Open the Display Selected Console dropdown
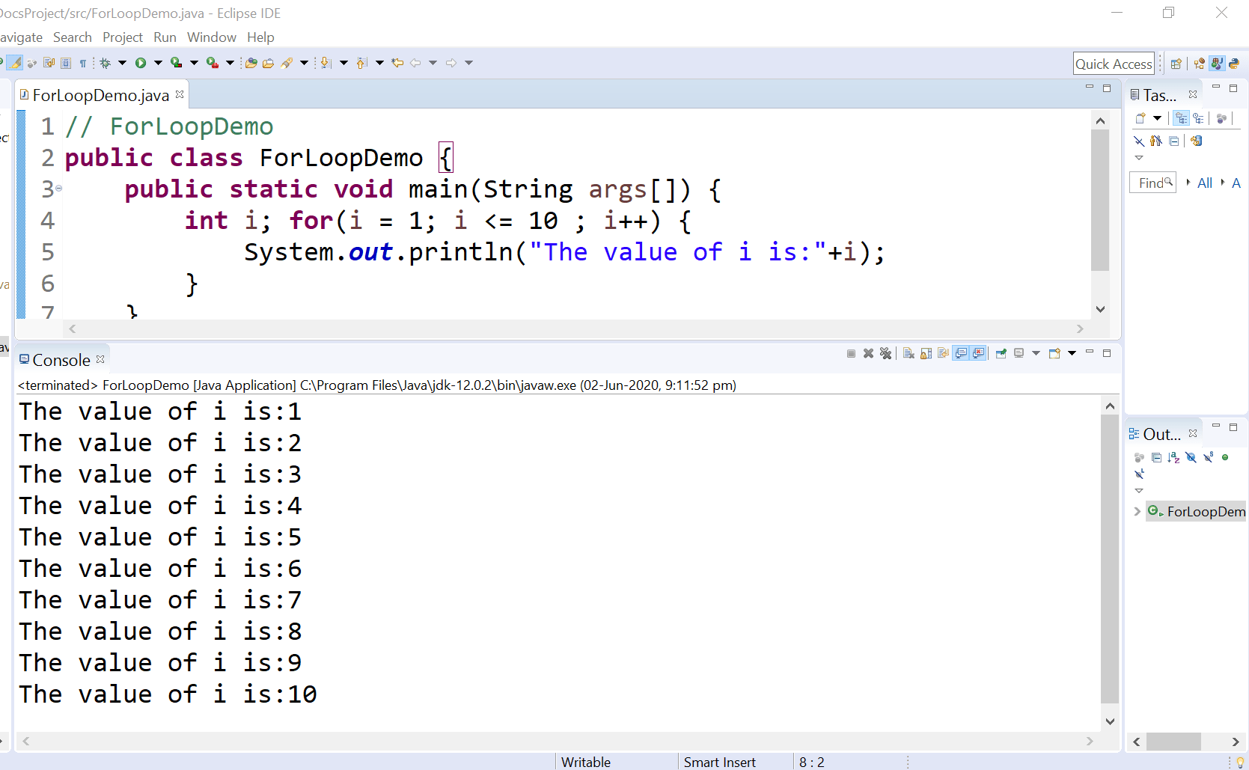The width and height of the screenshot is (1249, 770). click(1036, 353)
